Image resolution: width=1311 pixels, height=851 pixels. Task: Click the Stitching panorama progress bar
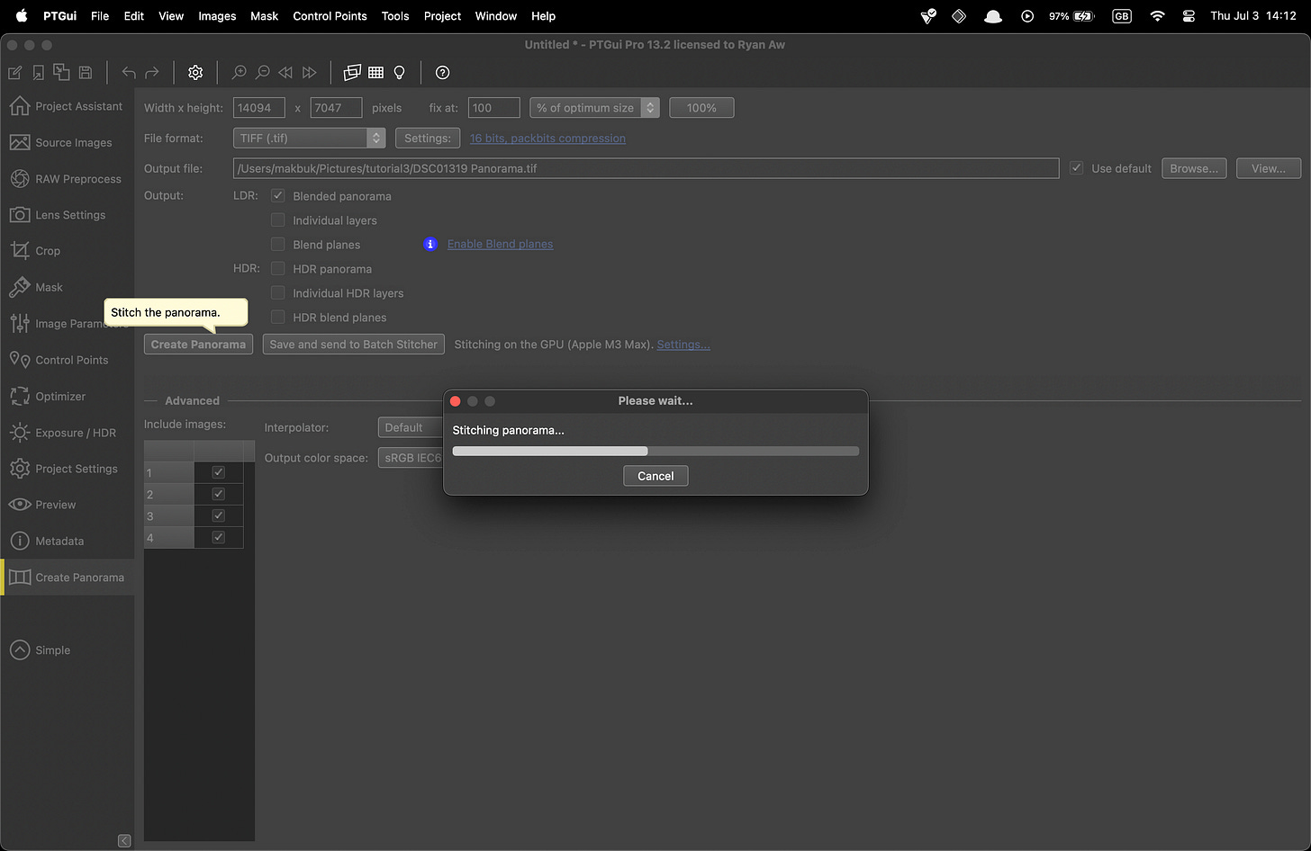tap(655, 451)
